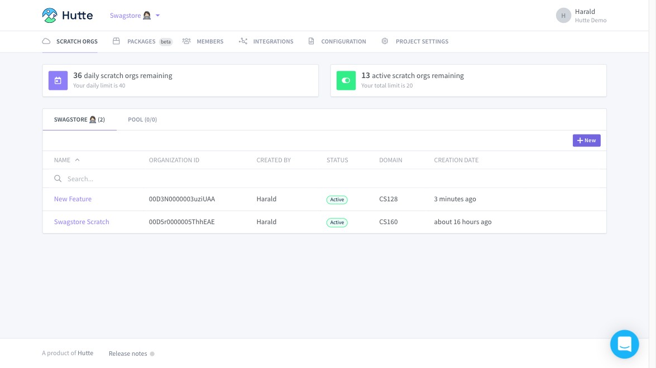The image size is (656, 368).
Task: Click 'Your daily limit is 40' text
Action: tap(99, 86)
